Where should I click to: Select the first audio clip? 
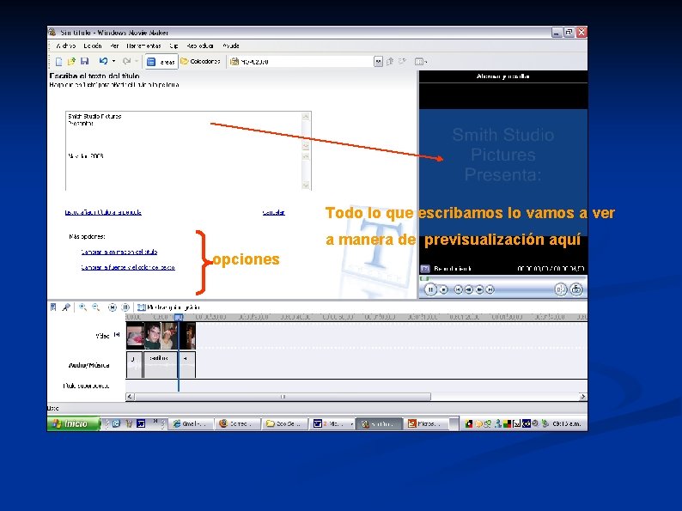134,364
